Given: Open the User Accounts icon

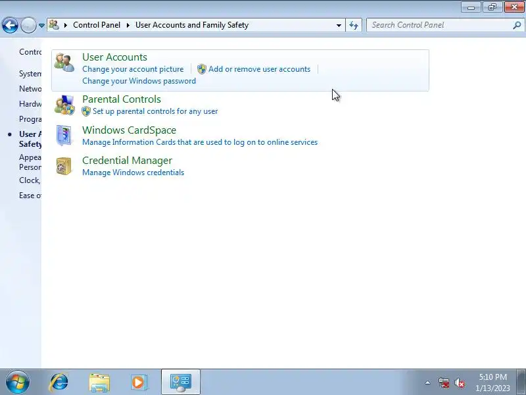Looking at the screenshot, I should 64,63.
